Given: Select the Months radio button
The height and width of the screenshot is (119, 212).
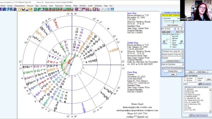Looking at the screenshot, I should pyautogui.click(x=171, y=45).
